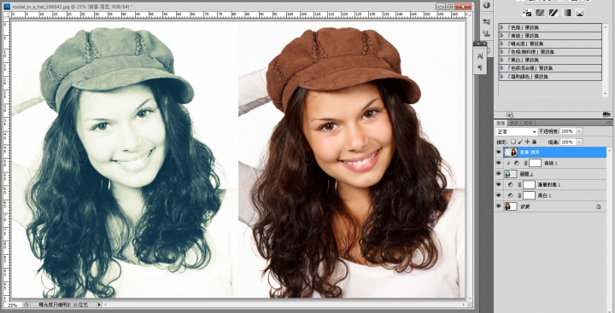Expand the channel mixer presets group
The image size is (615, 313).
click(x=502, y=68)
